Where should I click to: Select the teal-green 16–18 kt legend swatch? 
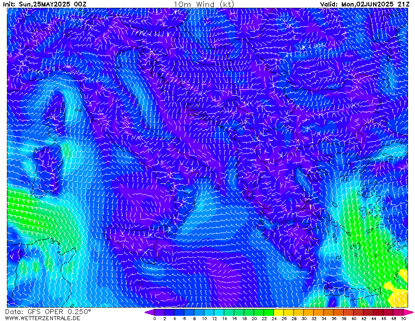[239, 312]
